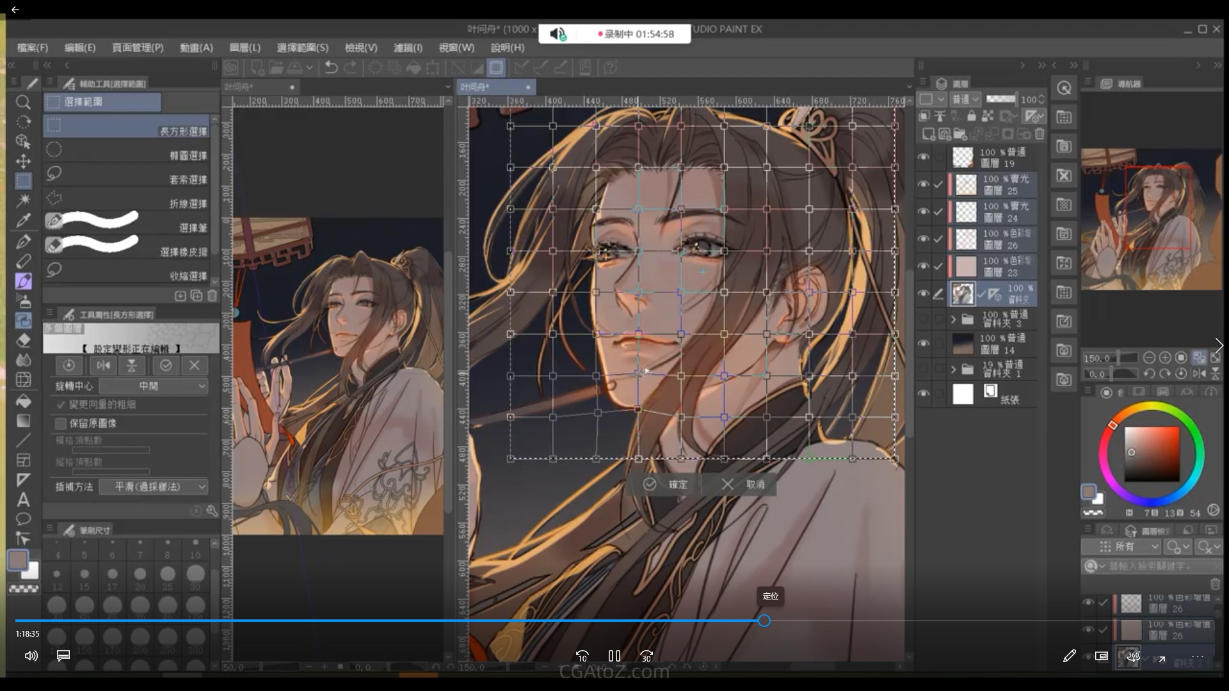Select the Fill bucket tool
The width and height of the screenshot is (1229, 691).
point(23,401)
